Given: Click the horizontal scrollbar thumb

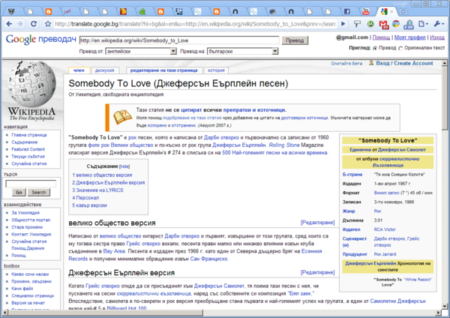Looking at the screenshot, I should [105, 312].
